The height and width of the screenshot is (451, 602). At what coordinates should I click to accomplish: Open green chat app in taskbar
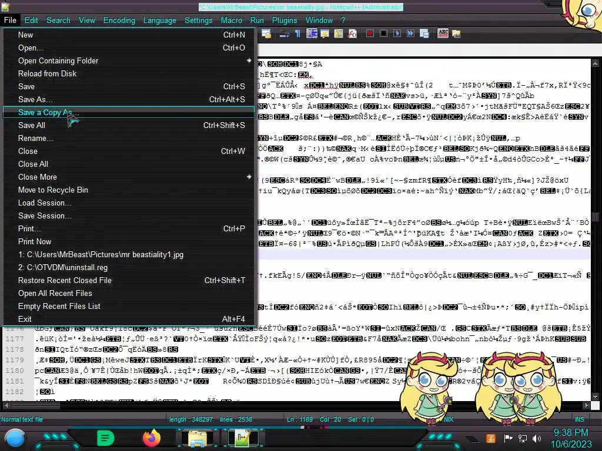tap(106, 438)
